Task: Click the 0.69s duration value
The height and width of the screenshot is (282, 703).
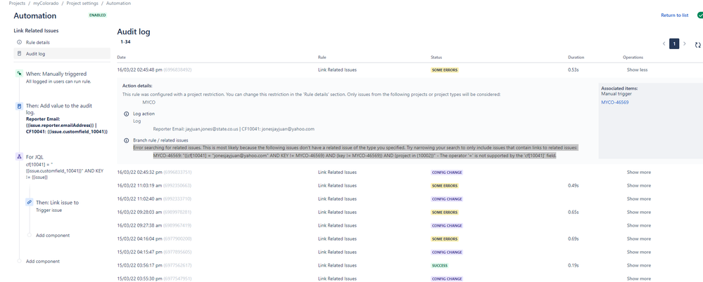Action: (x=573, y=239)
